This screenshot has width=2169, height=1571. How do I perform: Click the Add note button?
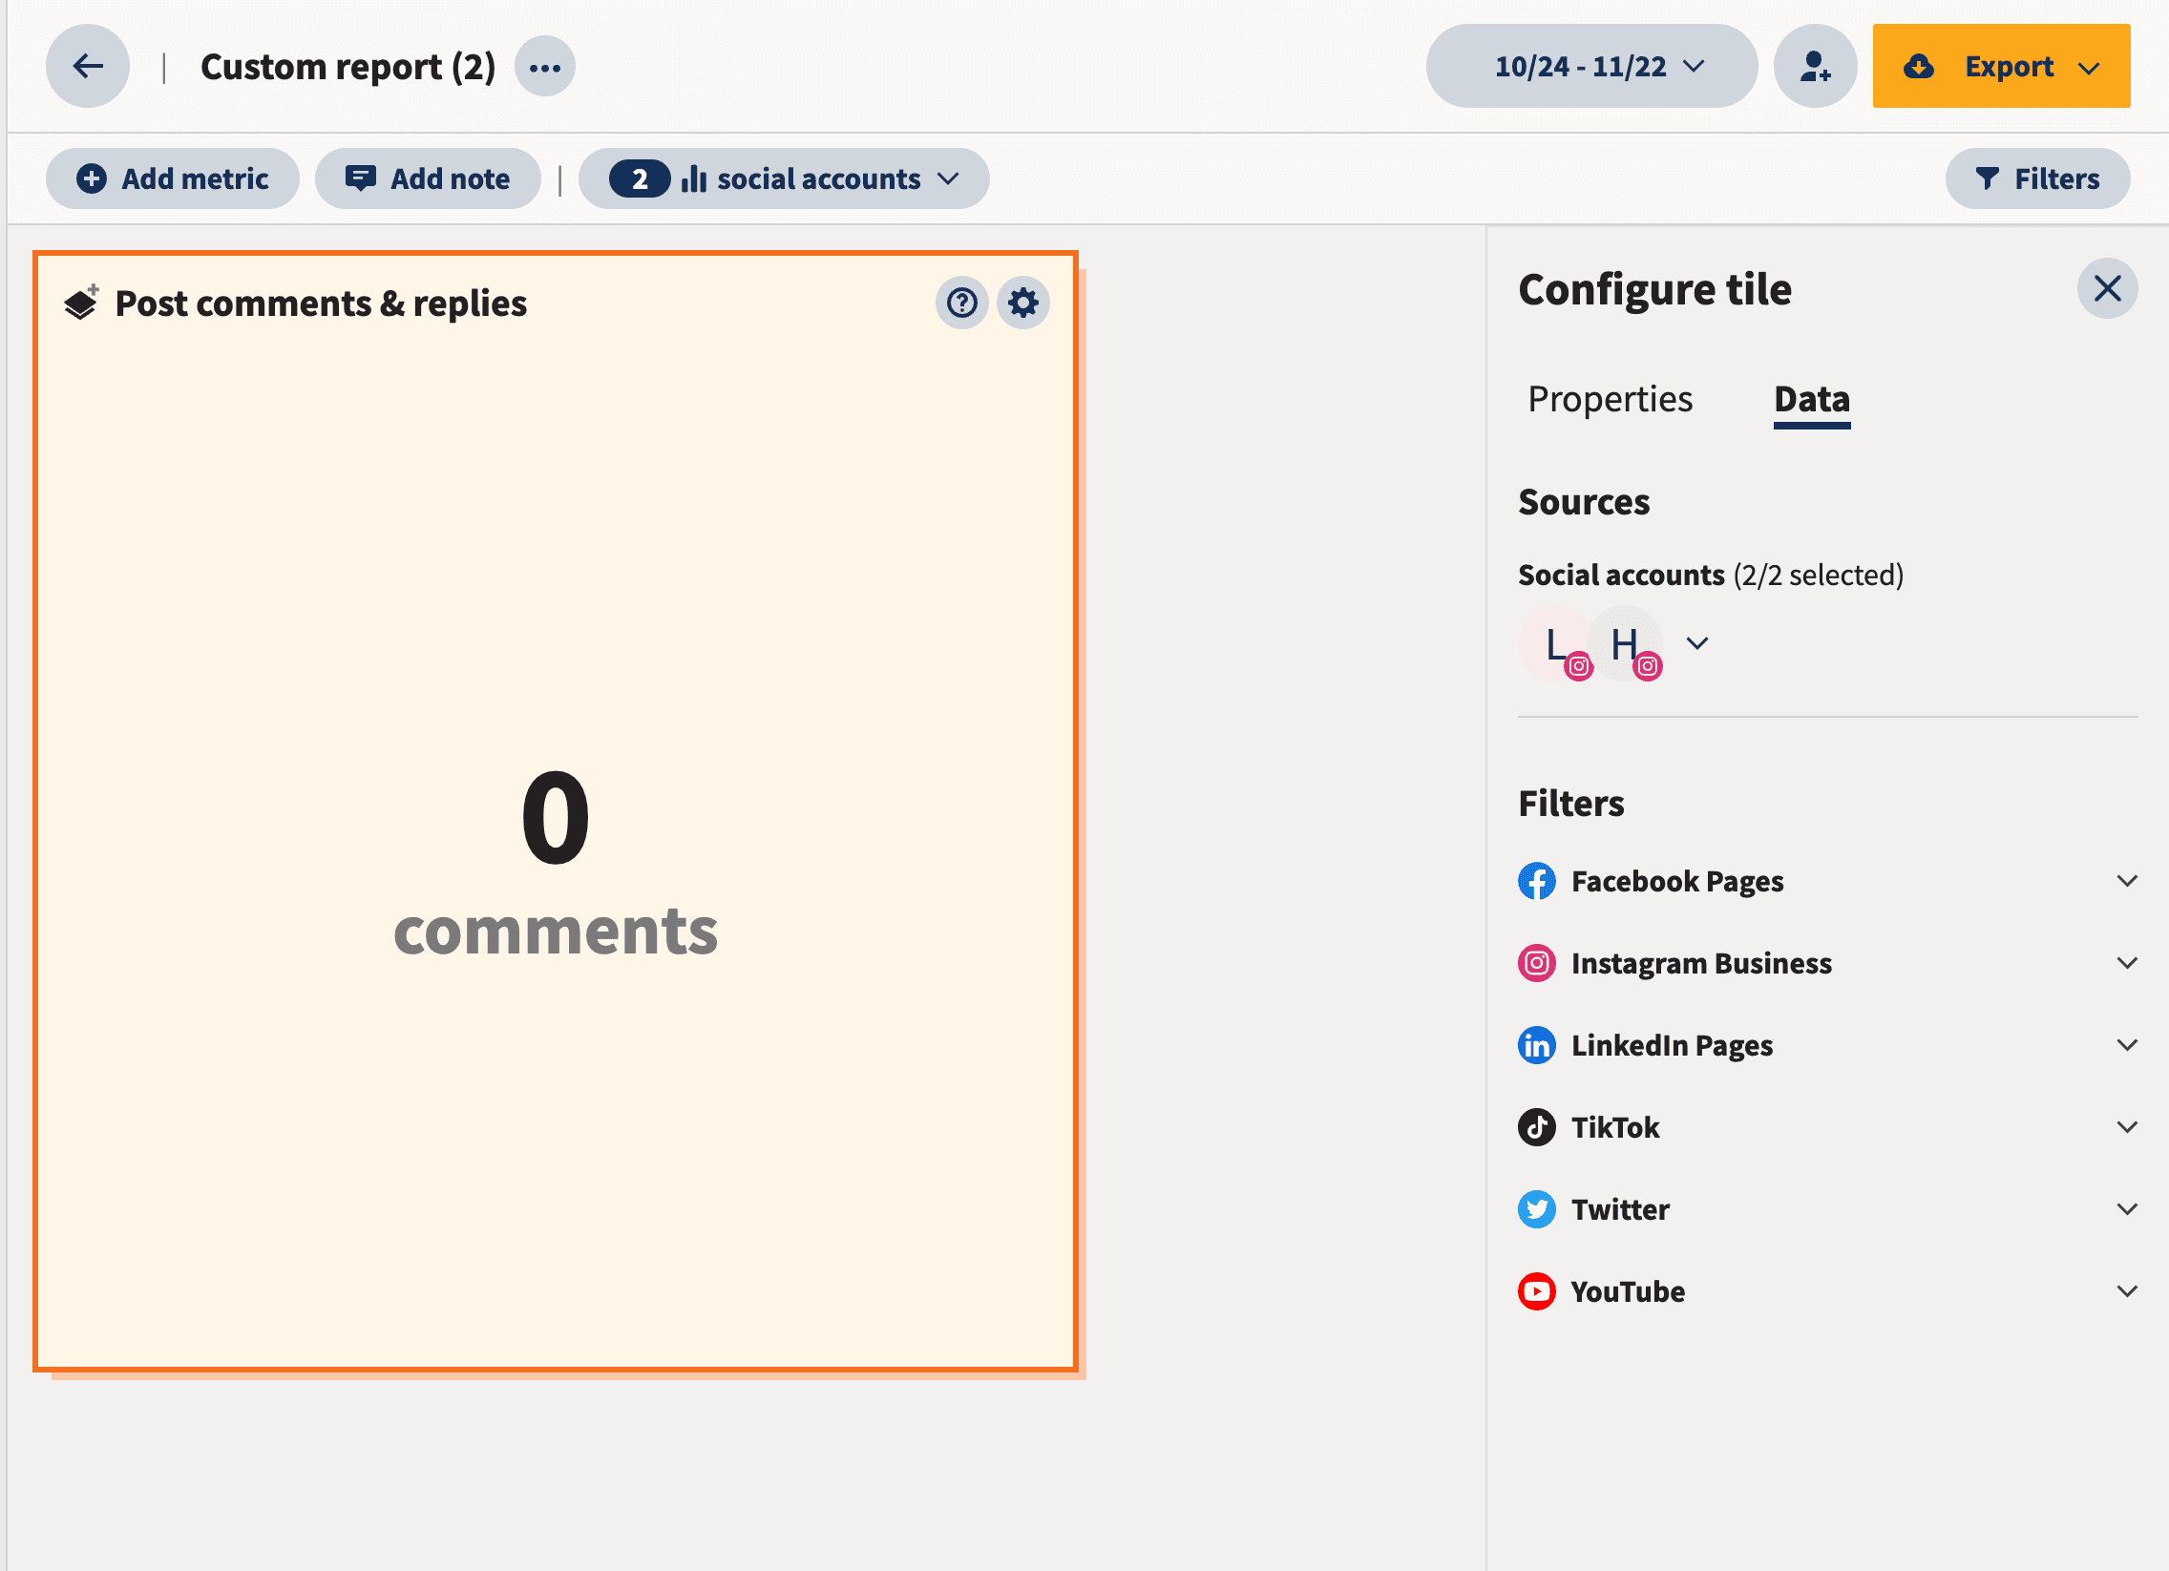428,178
